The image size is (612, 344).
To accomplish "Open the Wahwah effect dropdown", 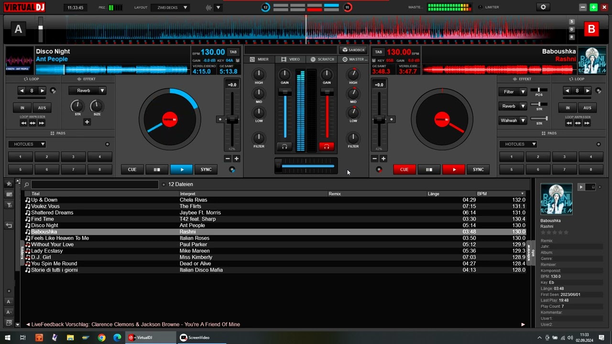I will click(x=512, y=120).
